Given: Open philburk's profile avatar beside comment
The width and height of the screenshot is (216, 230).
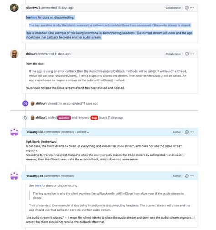Looking at the screenshot, I should point(14,54).
